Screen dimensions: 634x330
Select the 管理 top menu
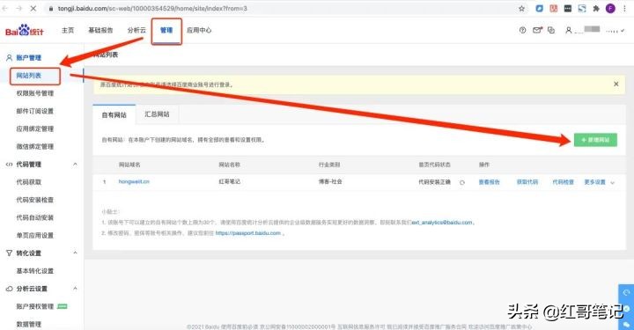tap(166, 30)
